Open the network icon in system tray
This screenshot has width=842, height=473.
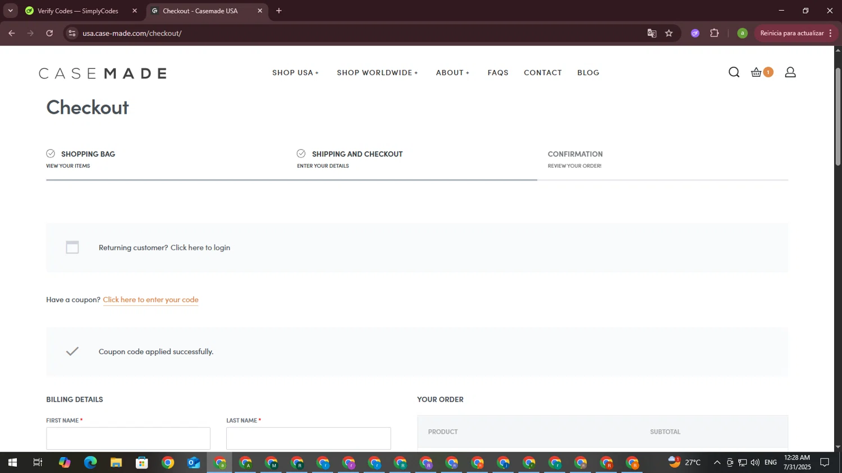[742, 462]
